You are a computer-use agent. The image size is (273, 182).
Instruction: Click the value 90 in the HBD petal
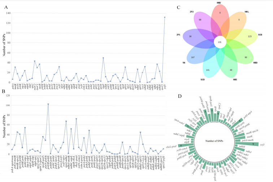pos(246,57)
